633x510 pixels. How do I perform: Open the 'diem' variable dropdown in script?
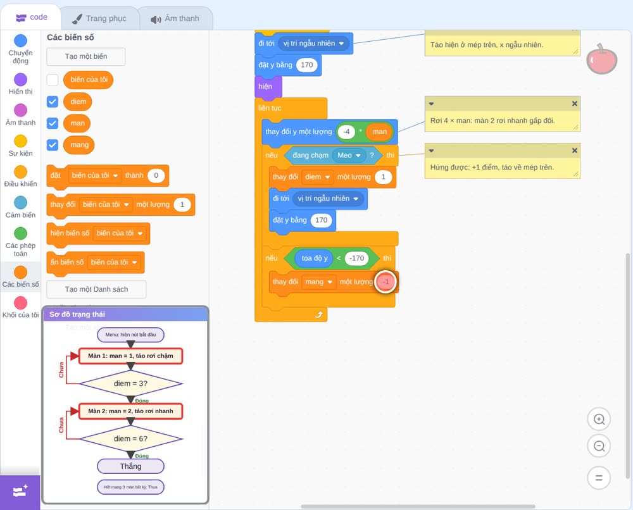(317, 177)
